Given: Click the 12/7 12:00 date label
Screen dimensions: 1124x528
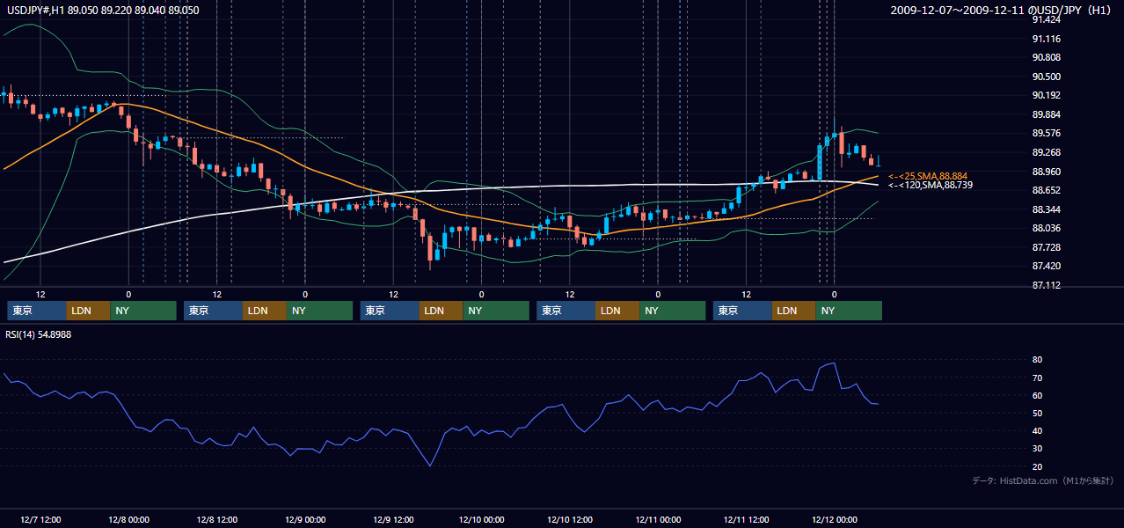Looking at the screenshot, I should coord(40,519).
